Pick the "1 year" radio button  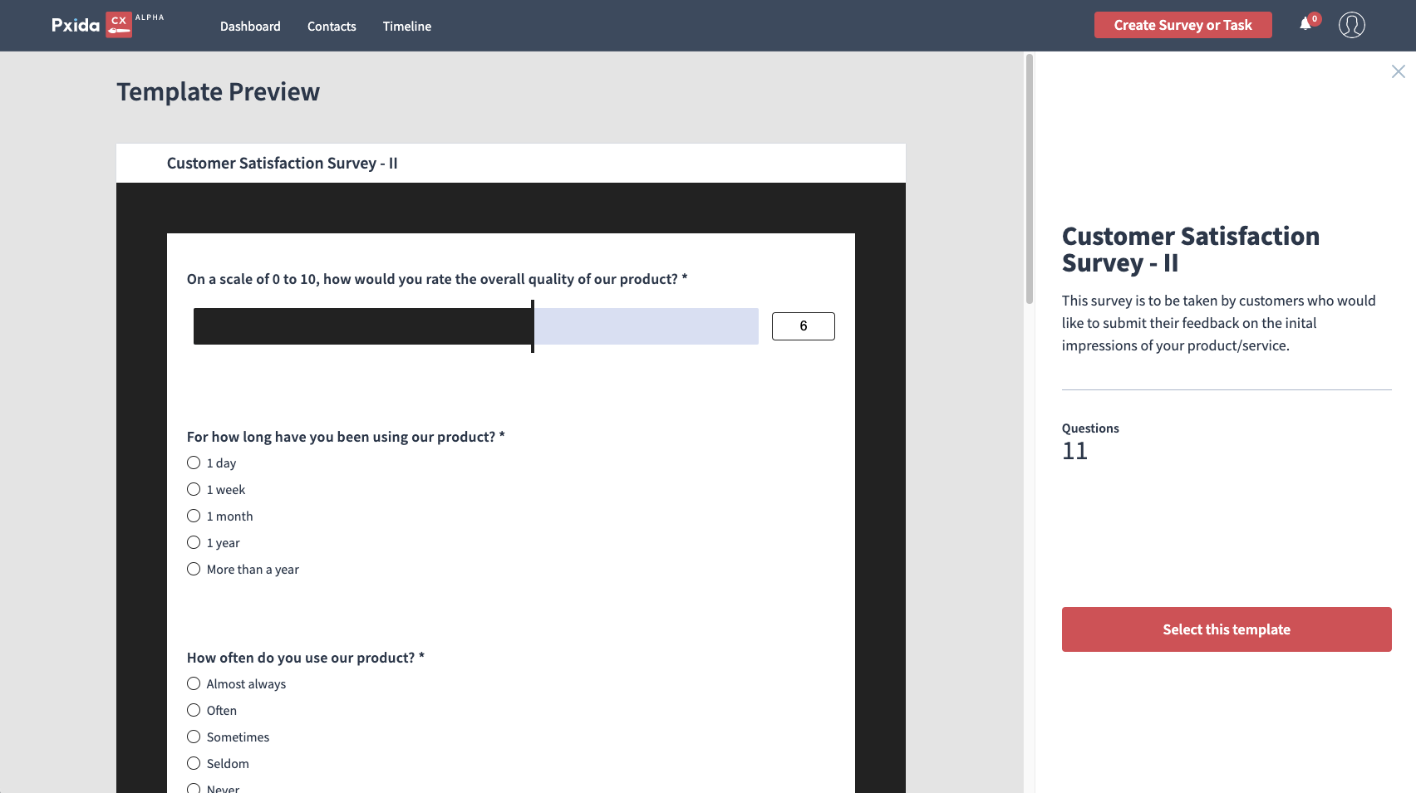194,543
